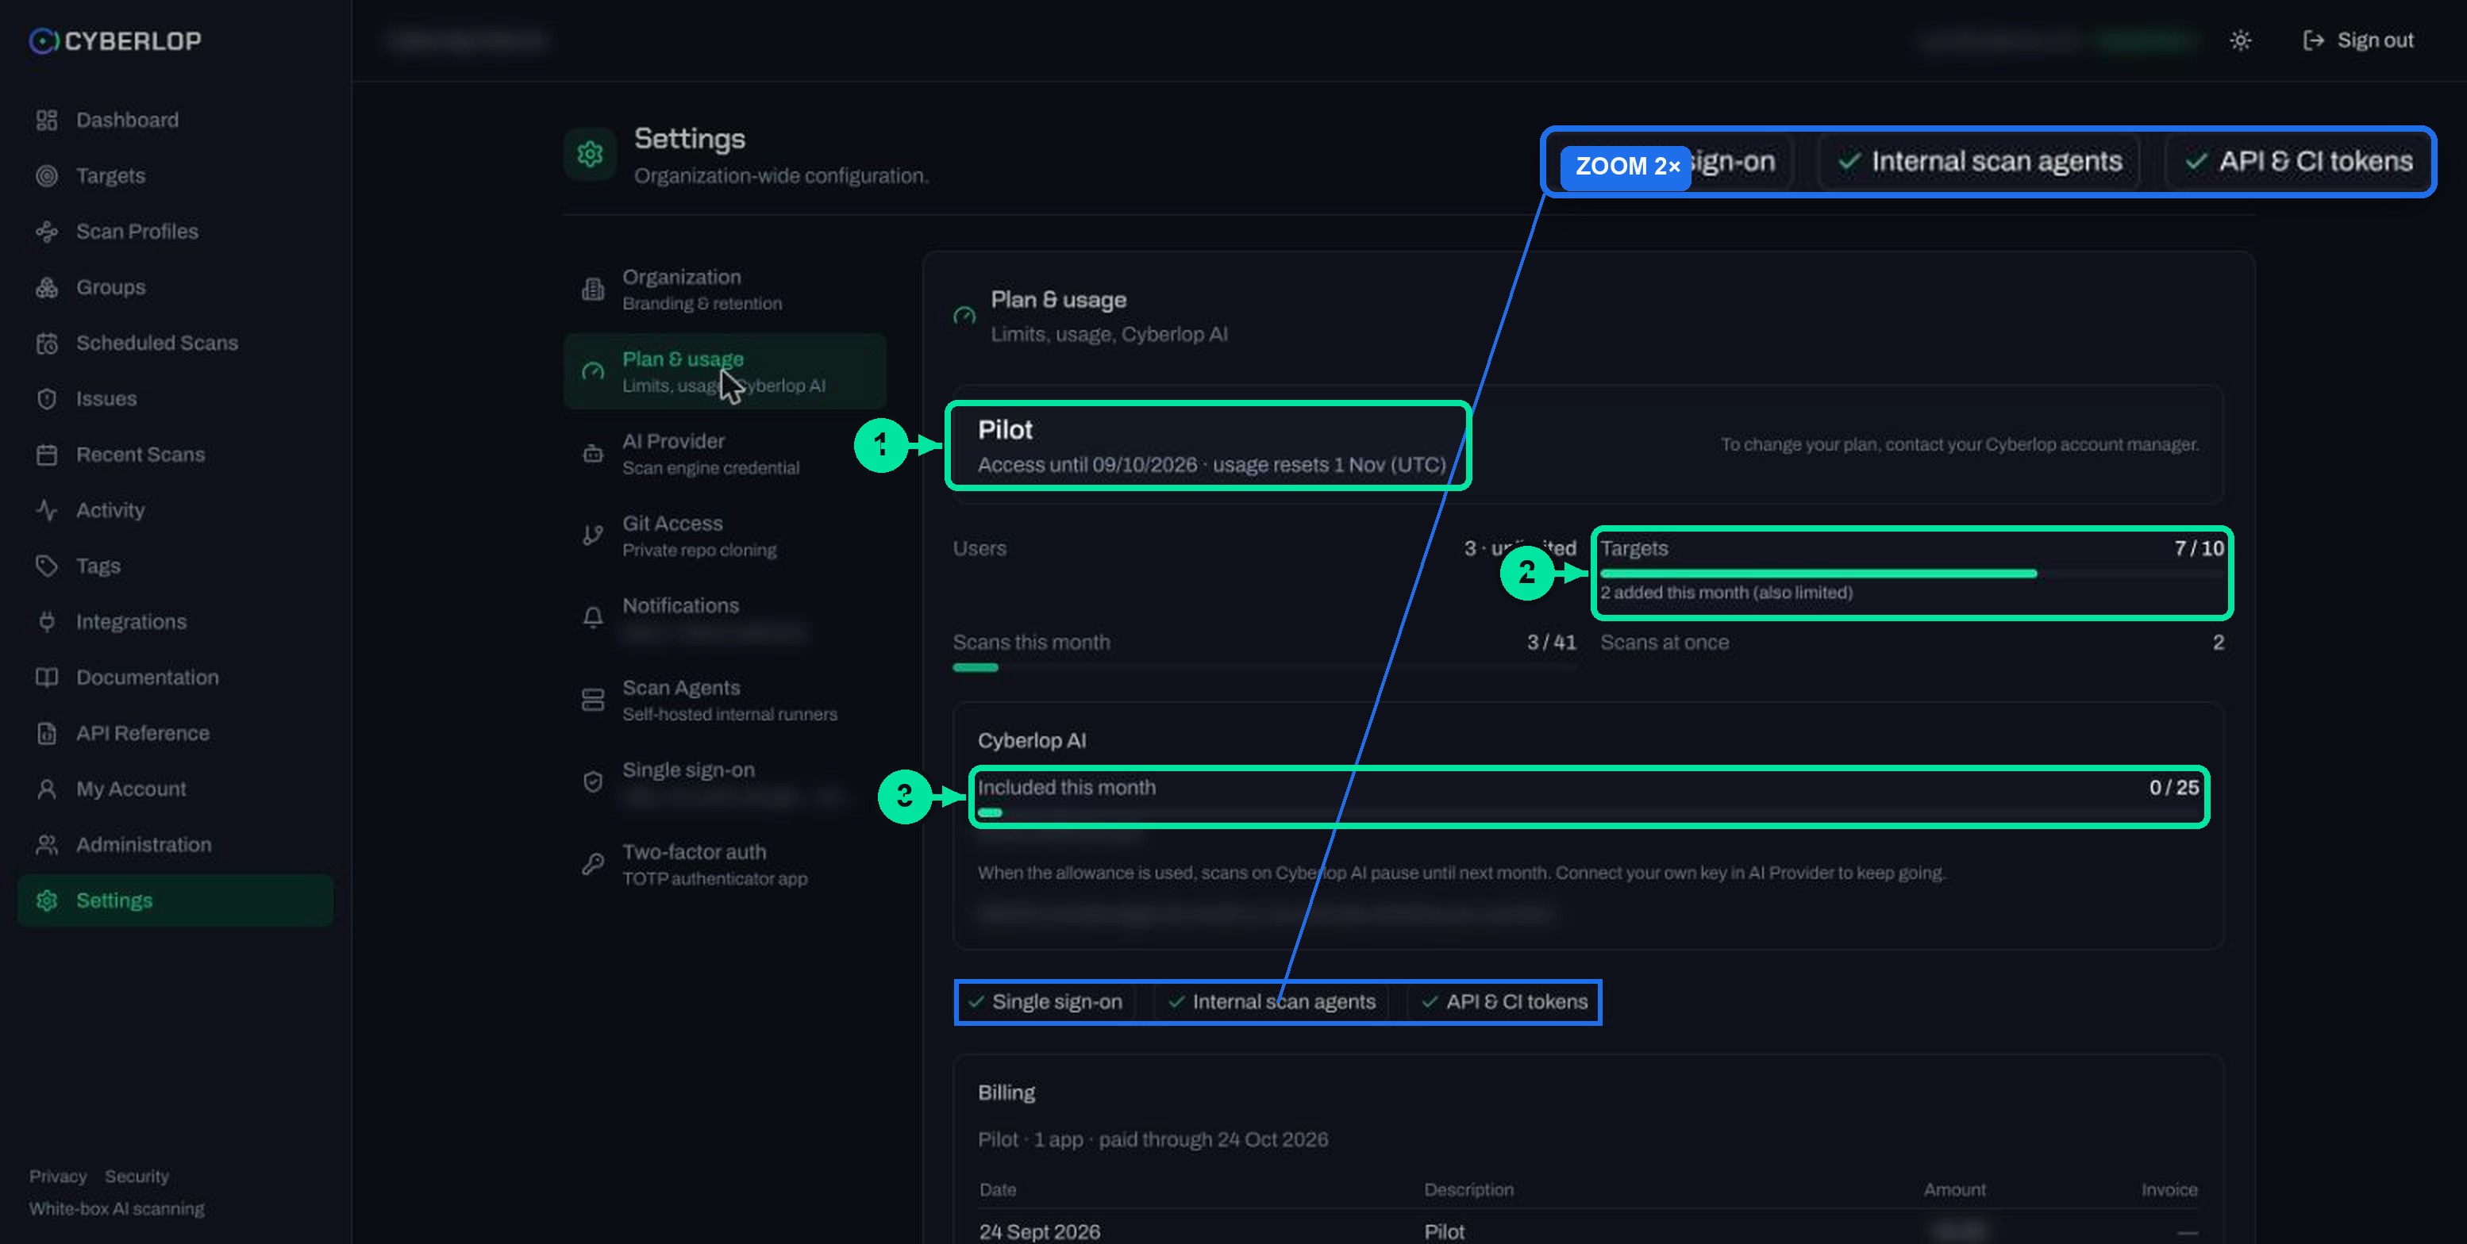Open the Dashboard icon in sidebar

tap(46, 120)
